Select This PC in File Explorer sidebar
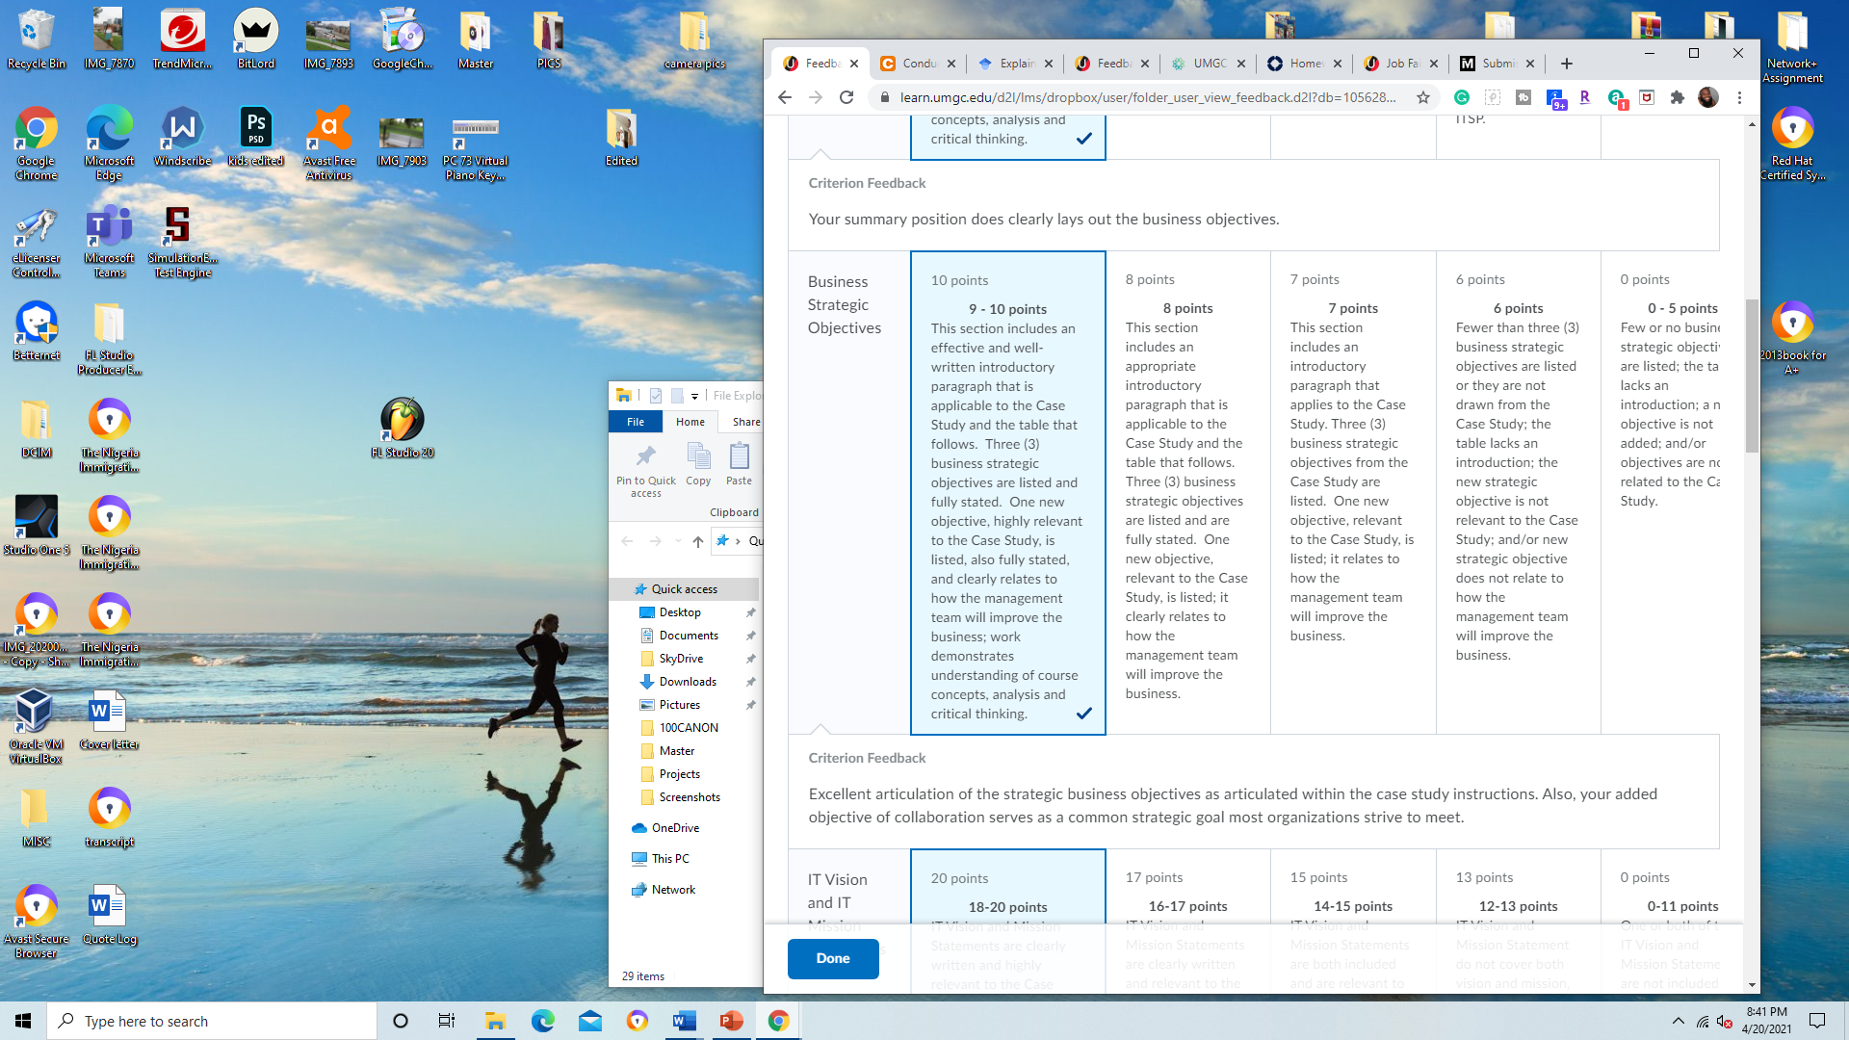This screenshot has width=1849, height=1040. 661,859
